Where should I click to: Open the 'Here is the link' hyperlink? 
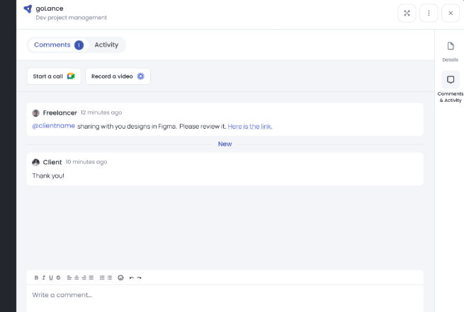[249, 127]
